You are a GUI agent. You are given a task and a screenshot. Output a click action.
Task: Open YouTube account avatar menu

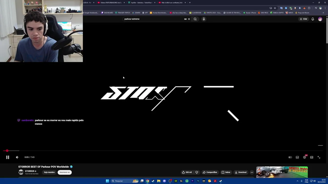[320, 19]
